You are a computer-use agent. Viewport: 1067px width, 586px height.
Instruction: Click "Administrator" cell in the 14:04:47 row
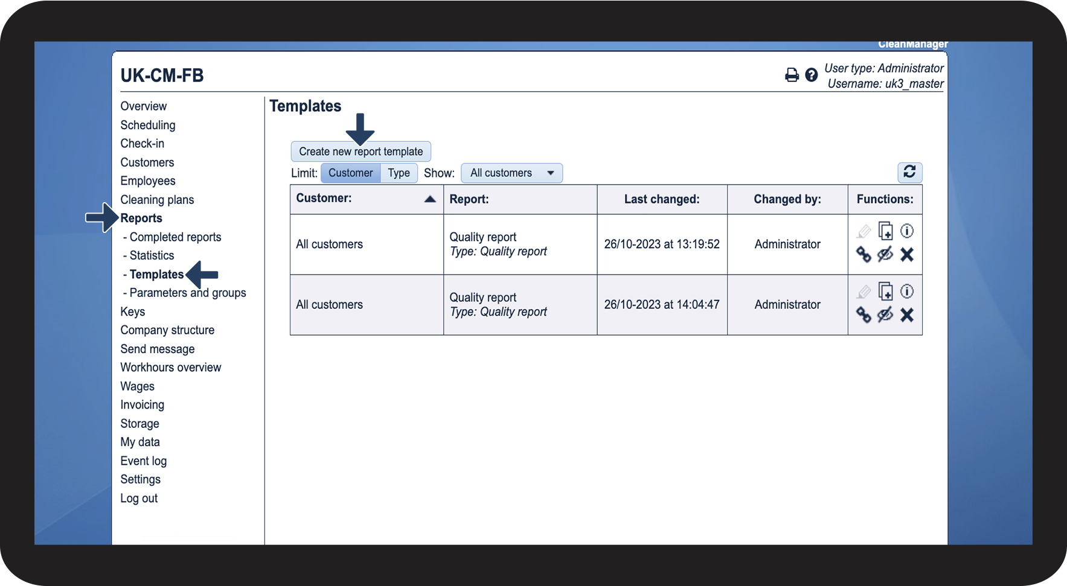tap(787, 305)
